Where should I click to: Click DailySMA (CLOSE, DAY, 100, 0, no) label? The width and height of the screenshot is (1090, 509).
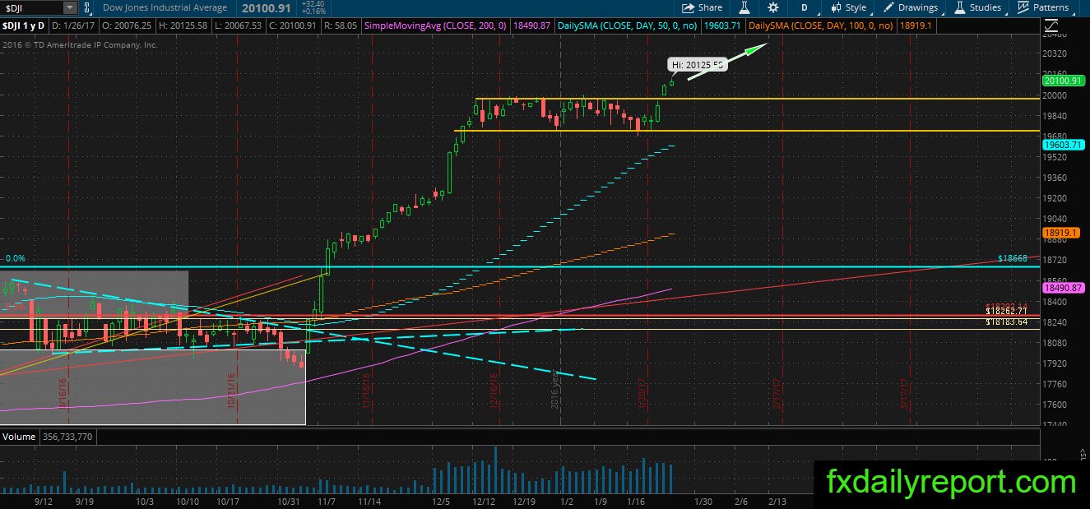click(821, 26)
